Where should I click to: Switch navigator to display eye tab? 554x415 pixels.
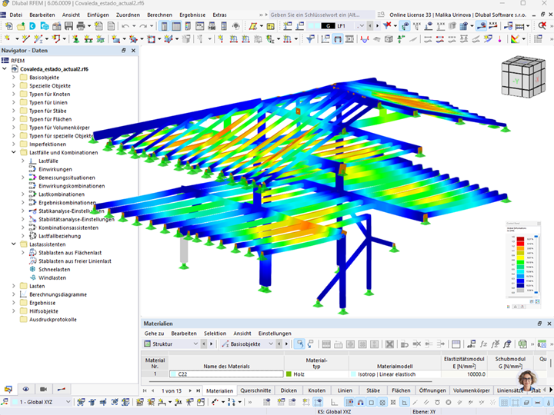(26, 389)
